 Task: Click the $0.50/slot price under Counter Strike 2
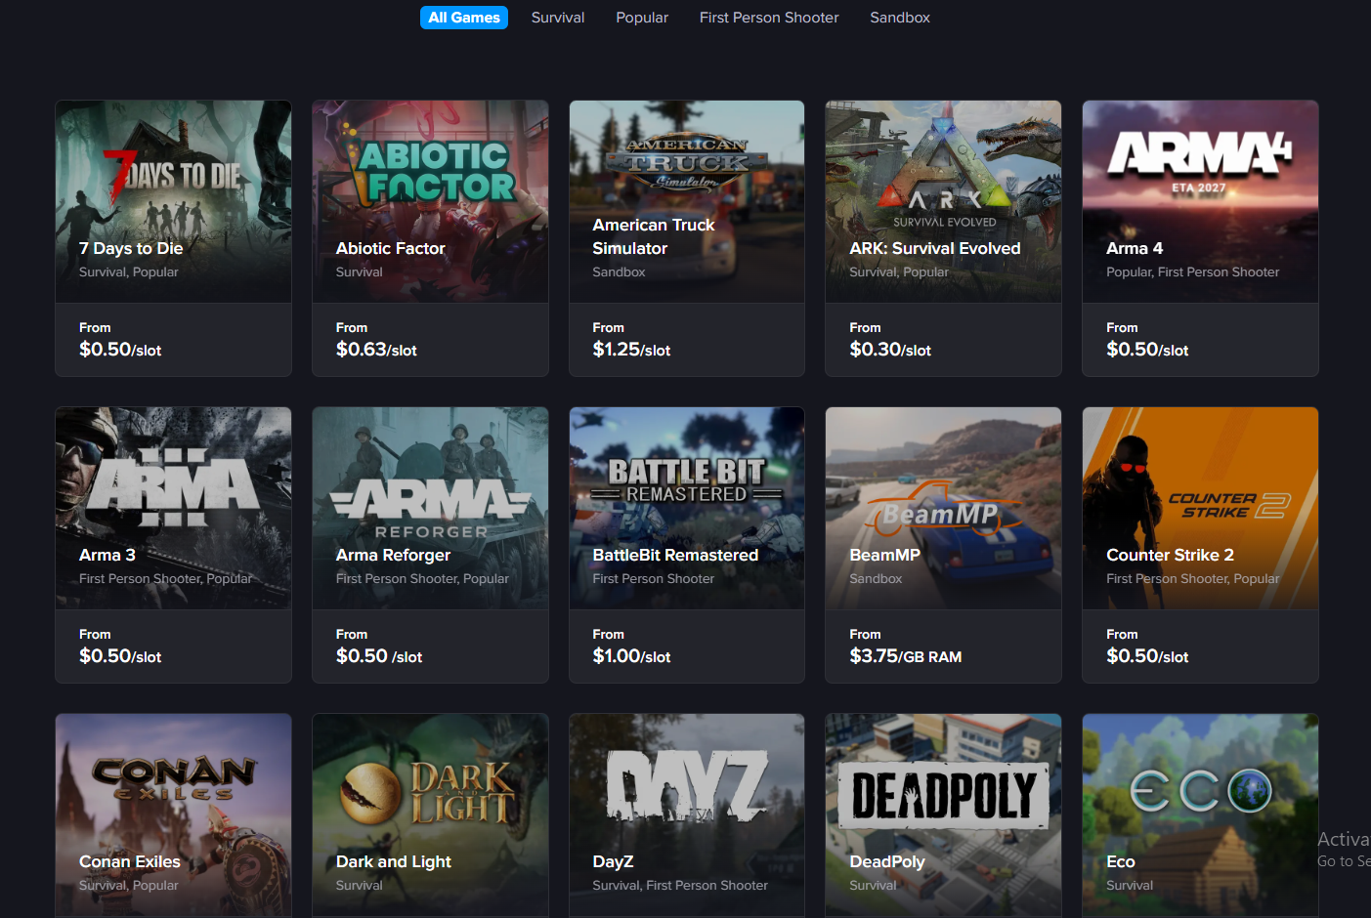[x=1147, y=656]
